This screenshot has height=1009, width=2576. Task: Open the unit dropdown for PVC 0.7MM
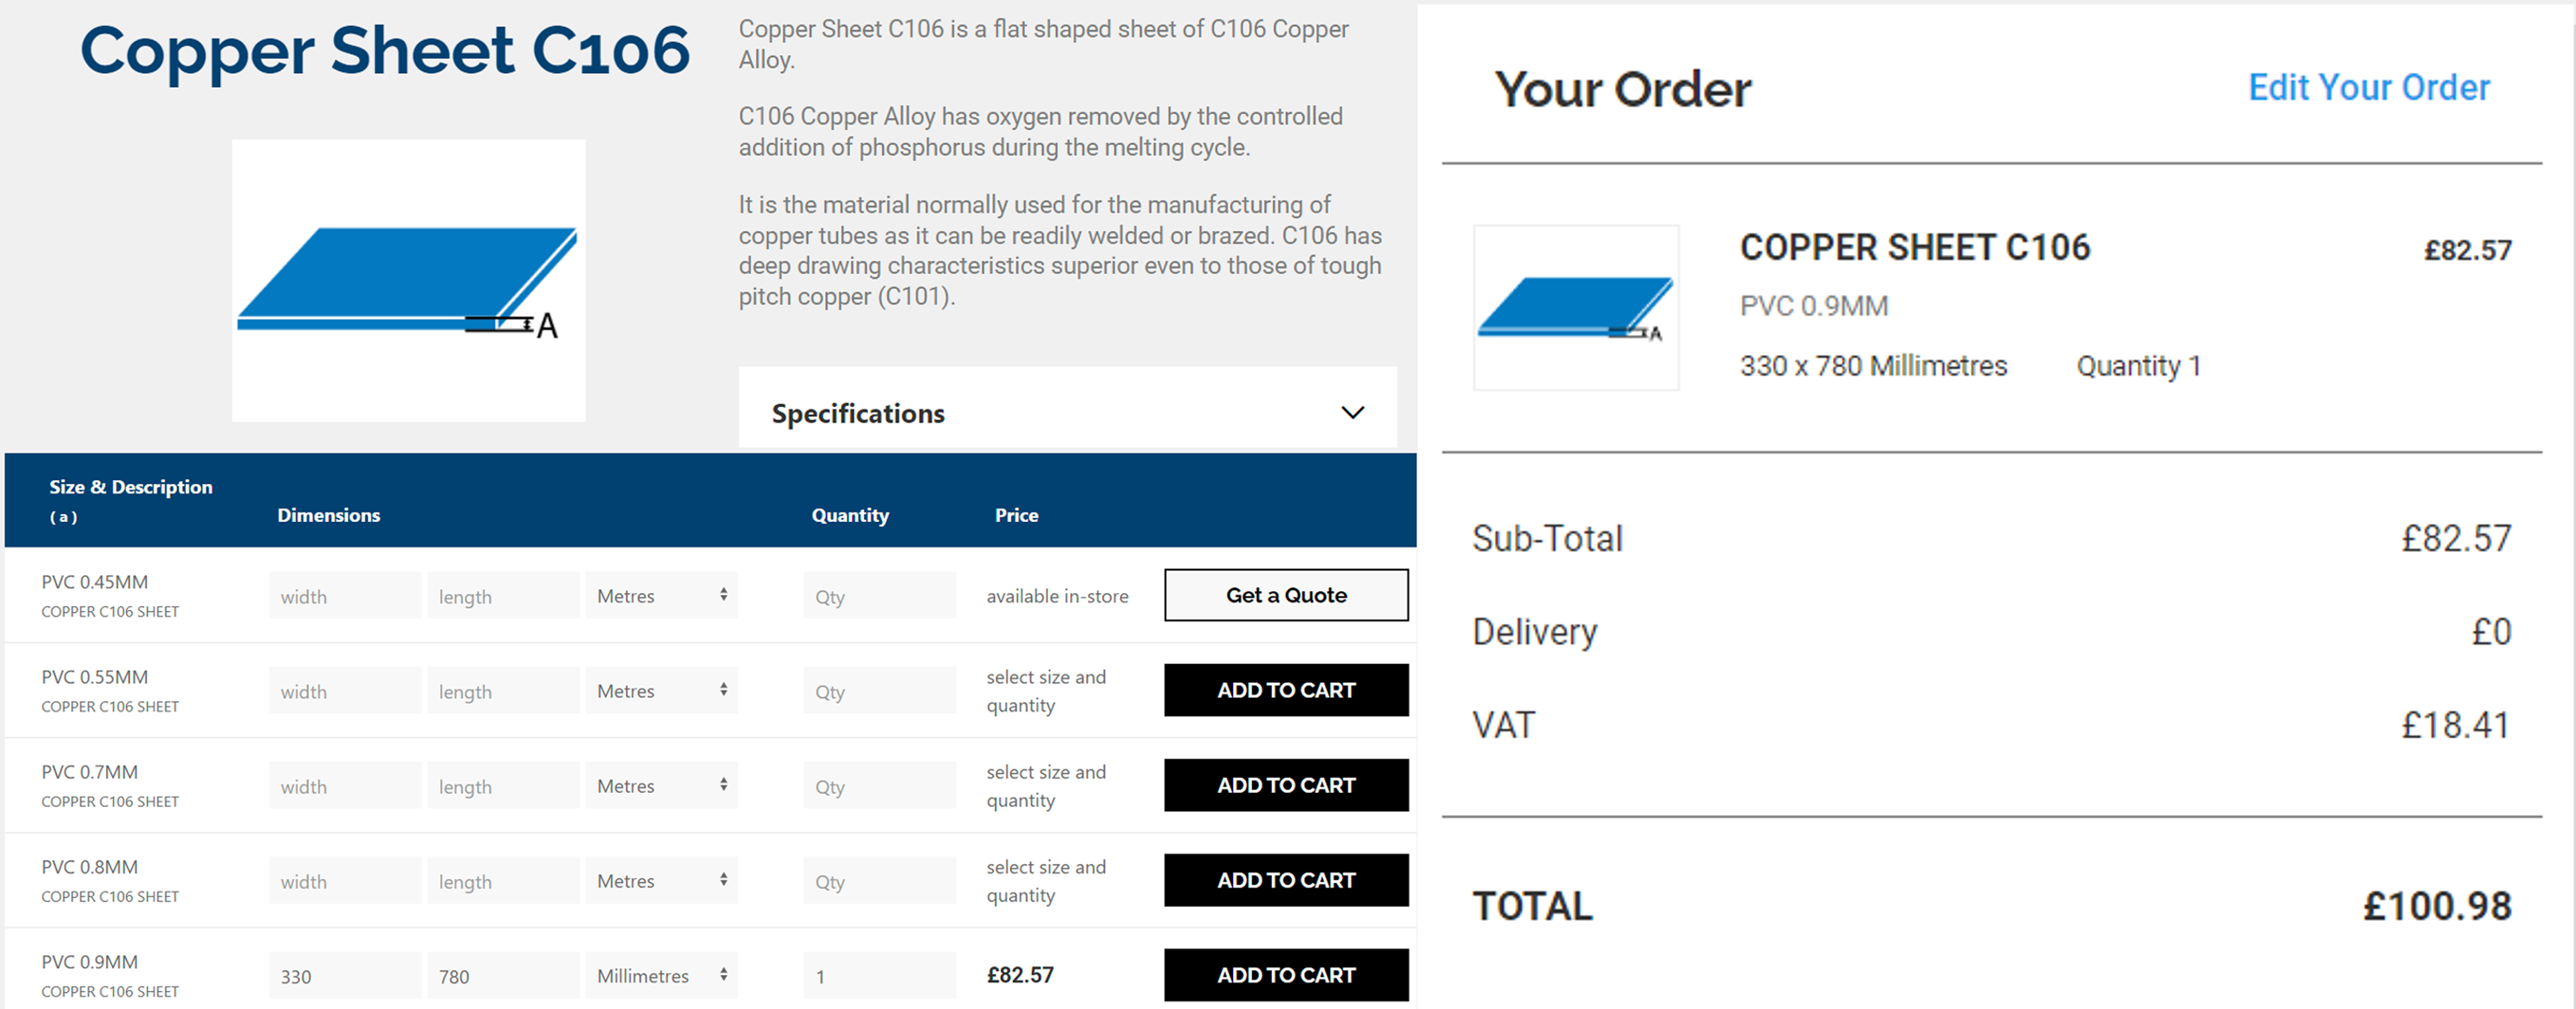pyautogui.click(x=661, y=785)
